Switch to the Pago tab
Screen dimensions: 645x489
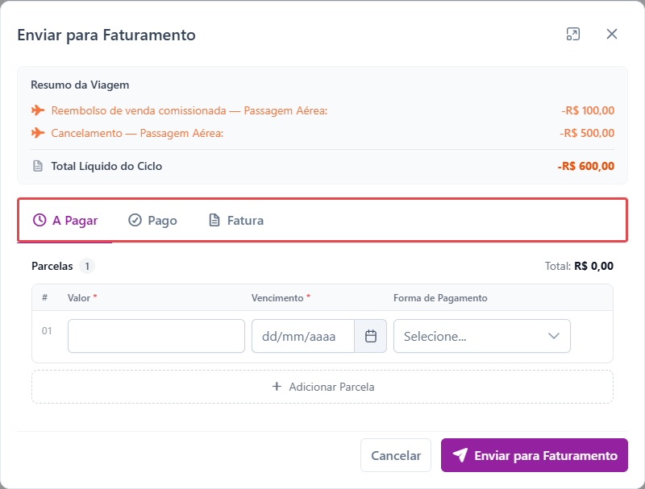[152, 220]
